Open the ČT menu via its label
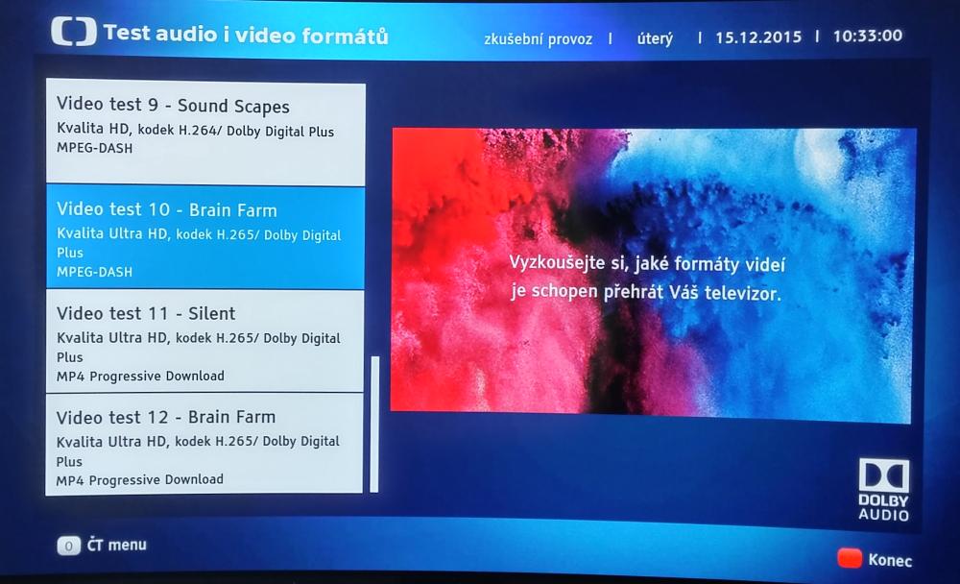The image size is (960, 584). click(x=115, y=545)
